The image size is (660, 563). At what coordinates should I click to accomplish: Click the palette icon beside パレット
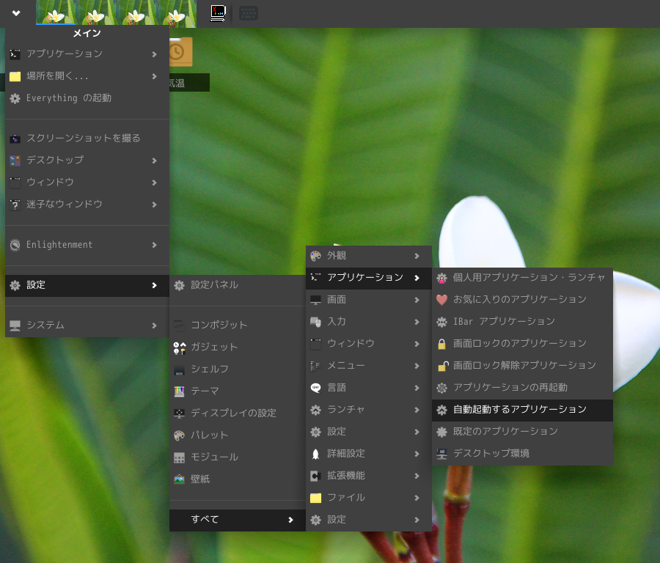[180, 435]
